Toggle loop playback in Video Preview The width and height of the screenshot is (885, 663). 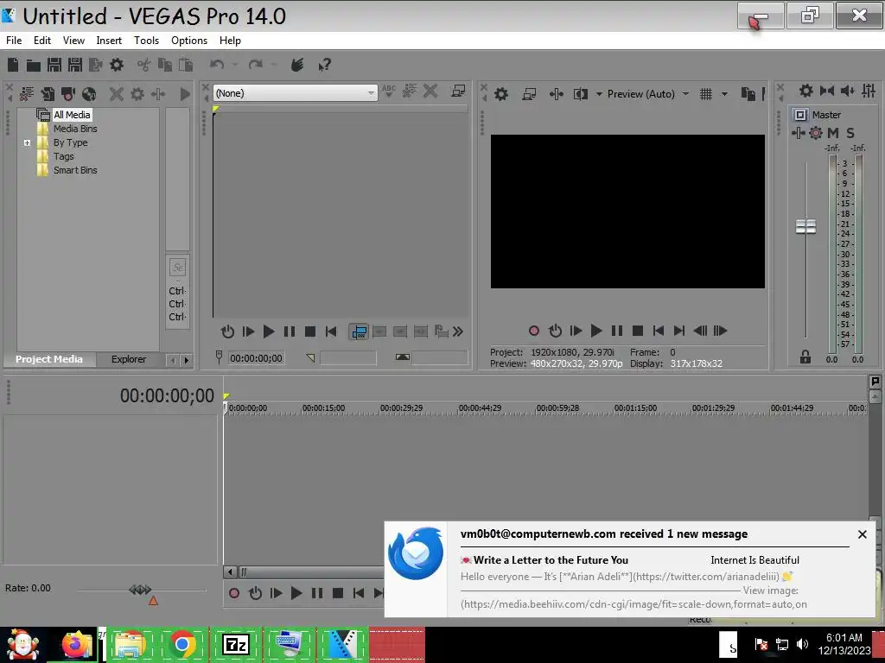click(x=555, y=331)
